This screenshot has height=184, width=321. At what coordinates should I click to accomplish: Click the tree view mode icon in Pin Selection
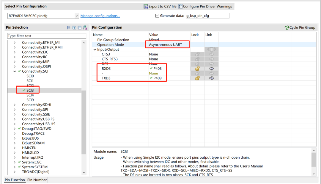point(69,27)
